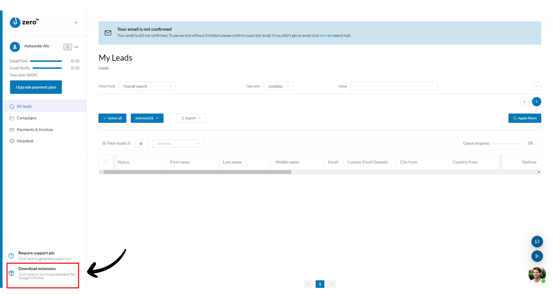Click the 'here' resend email link
The height and width of the screenshot is (296, 553).
pos(323,36)
